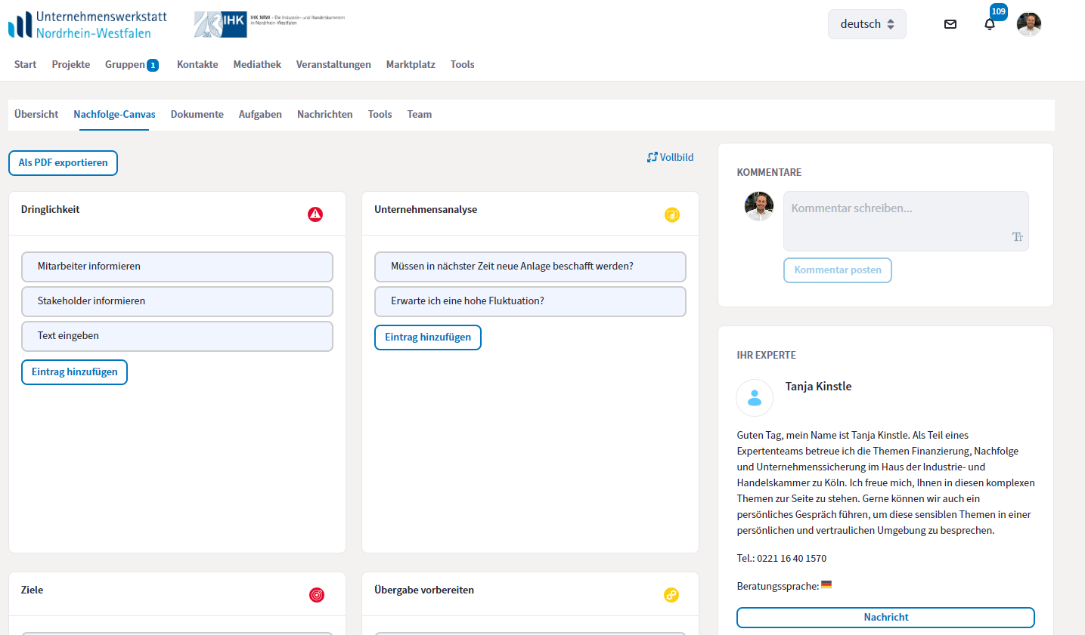Click the Unternehmenswerkstatt Nordrhein-Westfalen logo
Image resolution: width=1085 pixels, height=635 pixels.
pyautogui.click(x=88, y=24)
